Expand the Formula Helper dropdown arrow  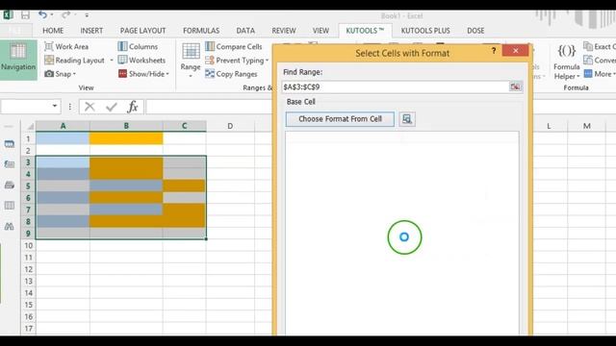(x=578, y=77)
